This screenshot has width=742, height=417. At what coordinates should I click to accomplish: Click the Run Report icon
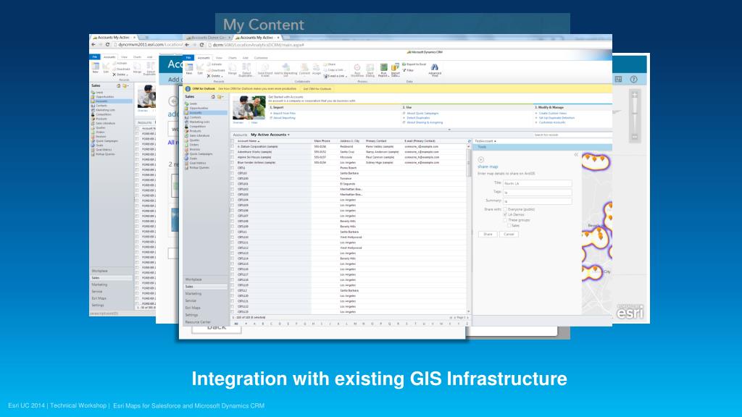pyautogui.click(x=384, y=67)
